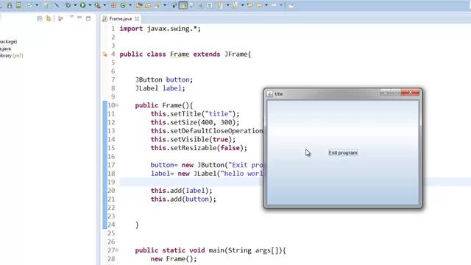Collapse all items in Package Explorer
The image size is (471, 265).
coord(40,18)
